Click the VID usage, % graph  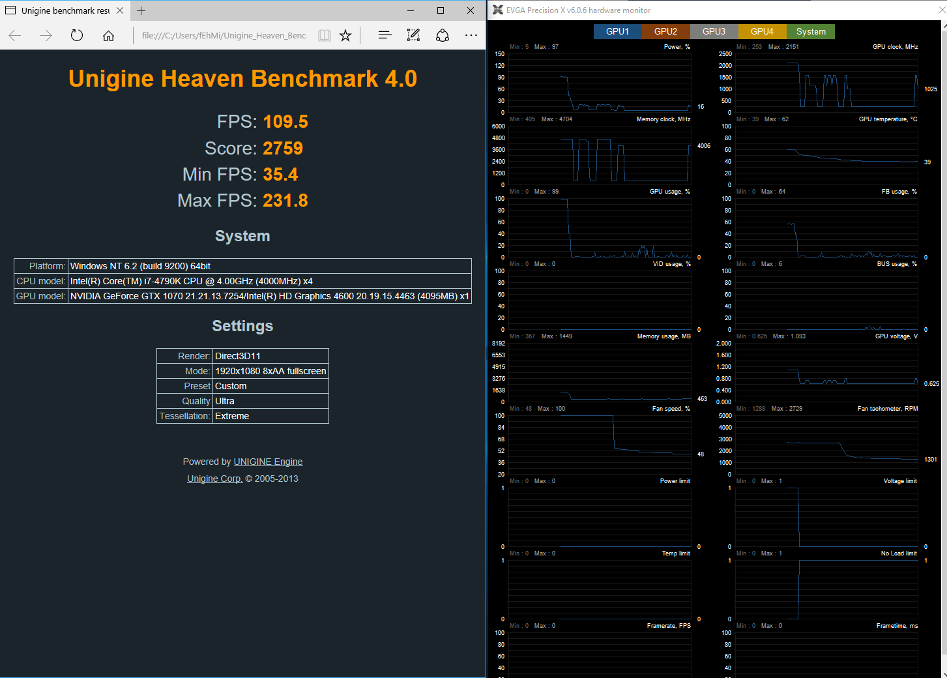point(600,300)
